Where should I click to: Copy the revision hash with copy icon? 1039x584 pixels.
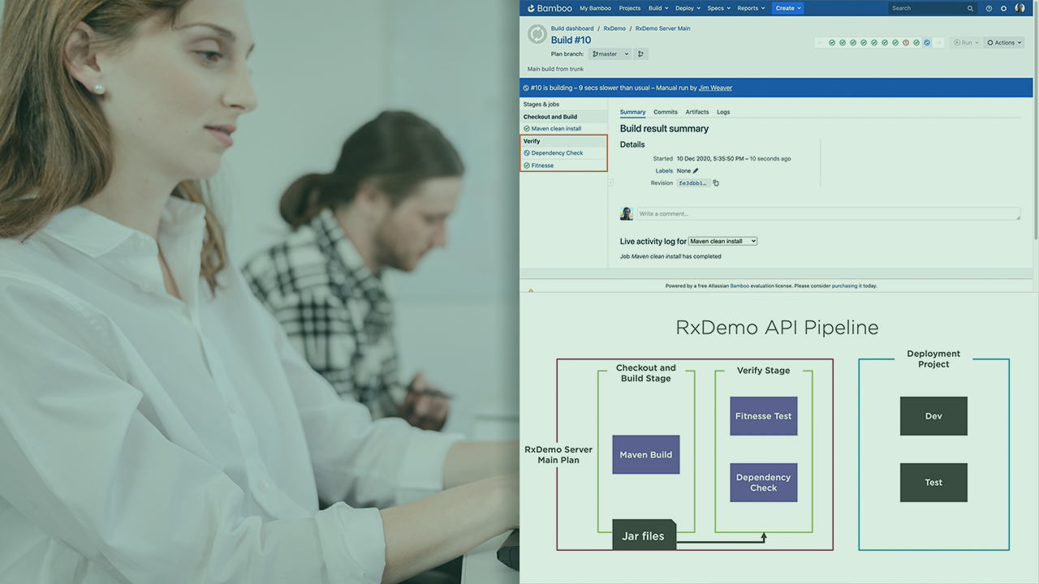click(x=716, y=183)
